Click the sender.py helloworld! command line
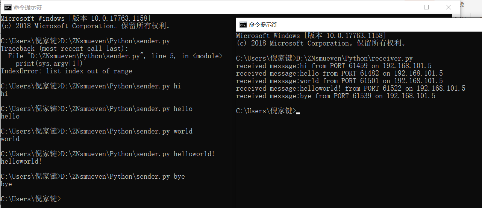 point(108,154)
